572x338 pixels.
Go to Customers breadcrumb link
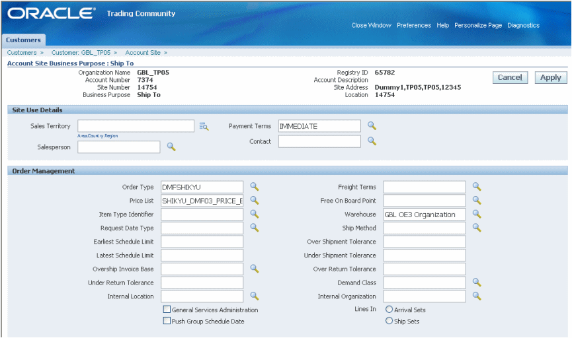[22, 53]
